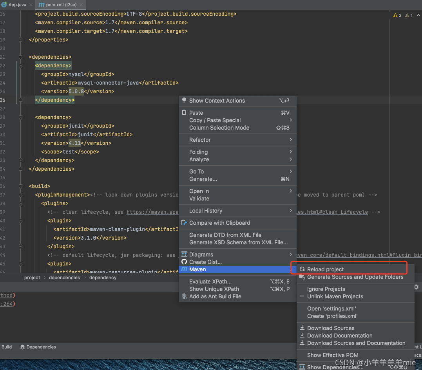Click the Reload project refresh icon
This screenshot has width=422, height=370.
[x=302, y=269]
